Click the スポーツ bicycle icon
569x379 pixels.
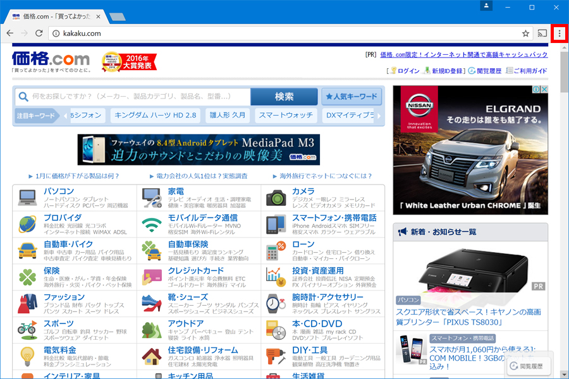28,330
